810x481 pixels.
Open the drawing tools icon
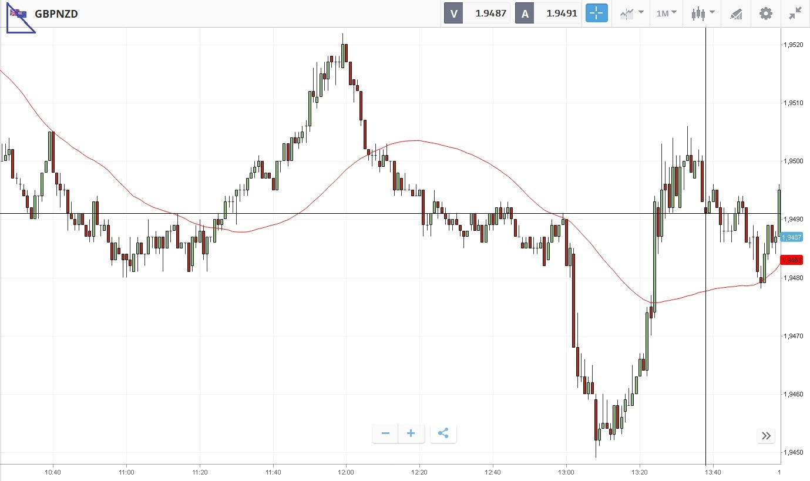point(736,13)
